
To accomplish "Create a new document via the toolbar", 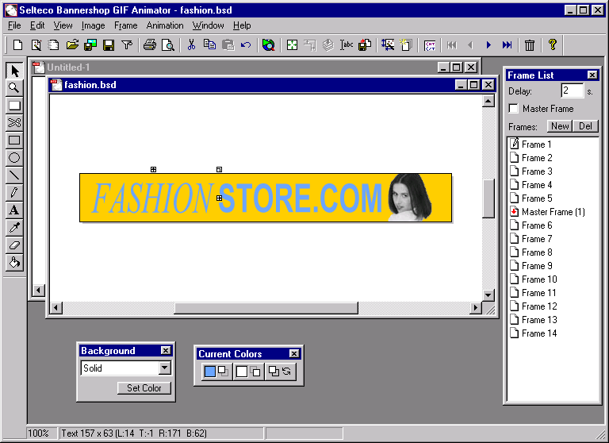I will 17,45.
